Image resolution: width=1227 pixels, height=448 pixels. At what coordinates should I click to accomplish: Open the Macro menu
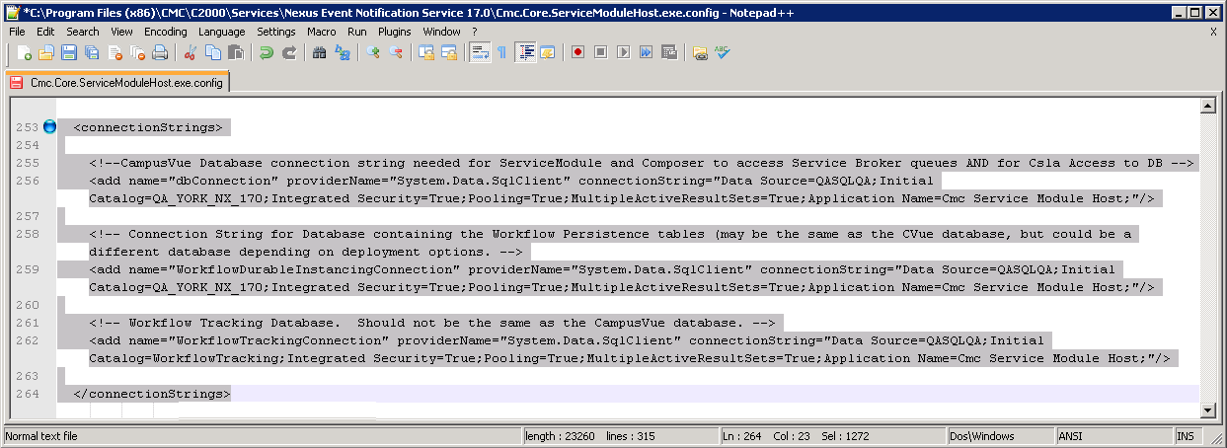click(322, 32)
